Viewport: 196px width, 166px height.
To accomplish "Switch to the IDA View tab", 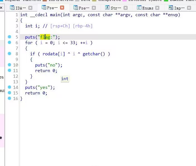I will [18, 8].
